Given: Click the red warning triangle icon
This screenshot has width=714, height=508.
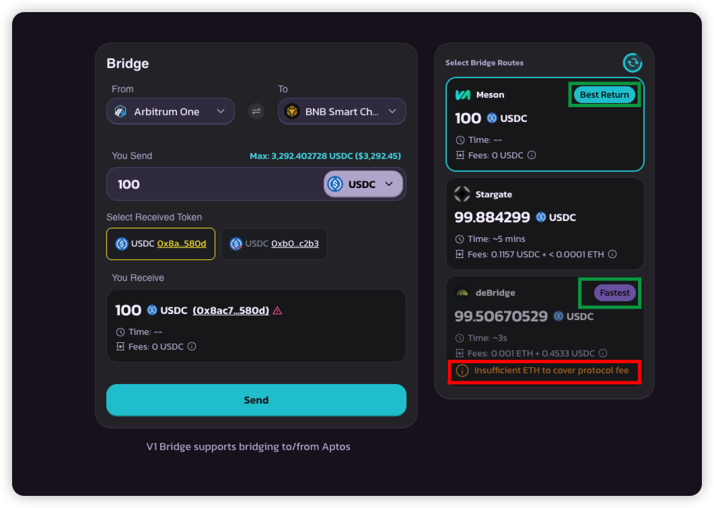Looking at the screenshot, I should [x=277, y=311].
